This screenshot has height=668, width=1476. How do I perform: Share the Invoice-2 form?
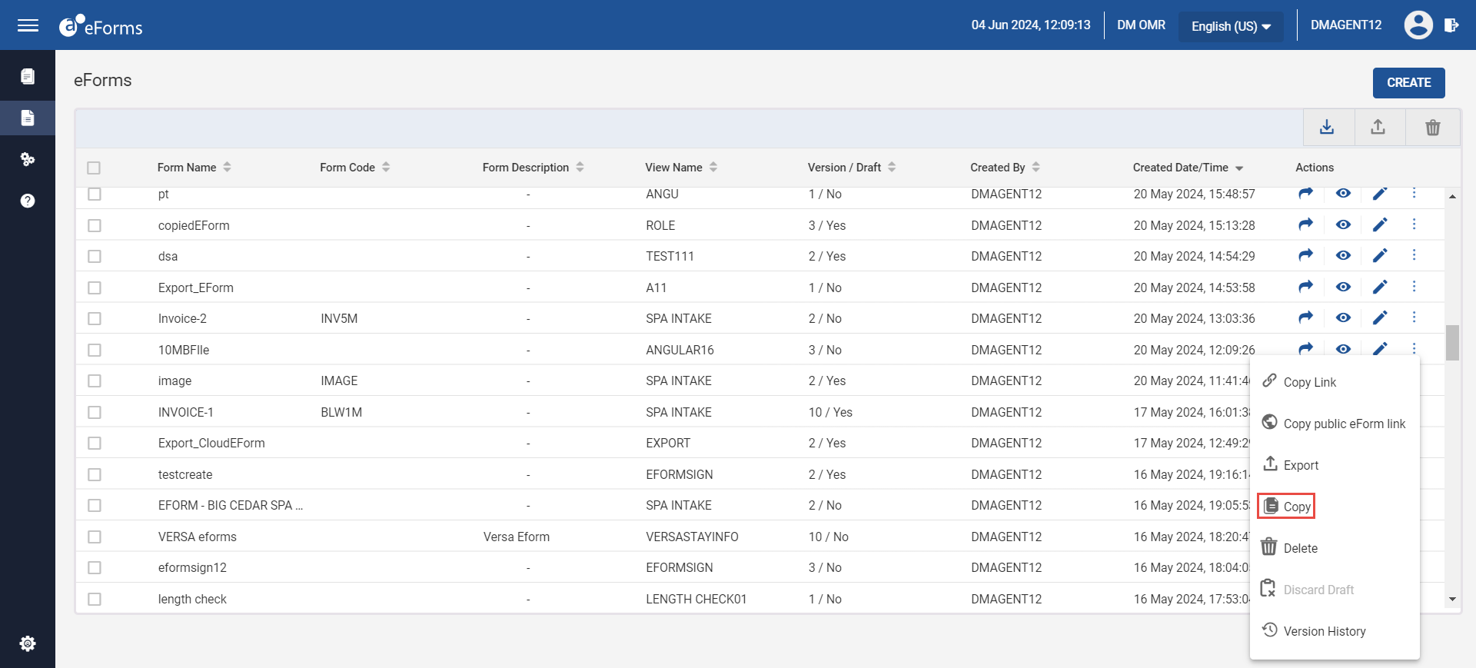click(1305, 317)
